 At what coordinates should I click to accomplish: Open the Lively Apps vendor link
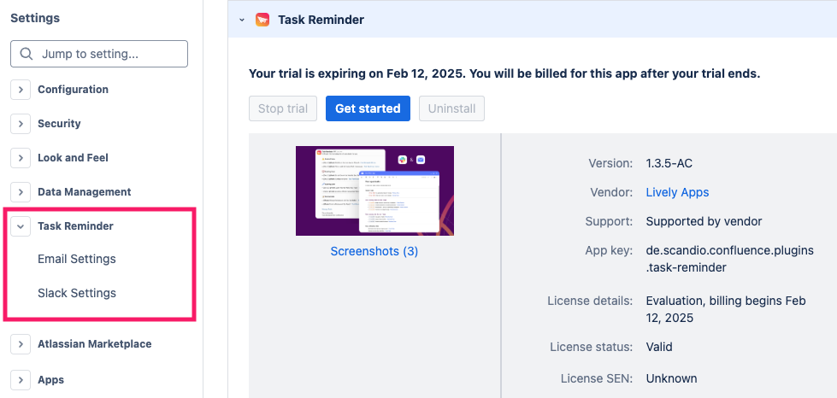(x=677, y=192)
